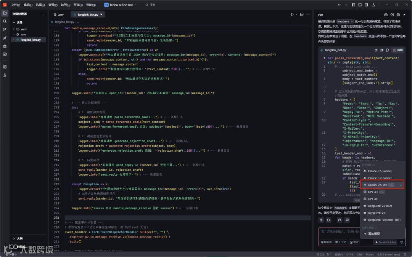The height and width of the screenshot is (257, 412).
Task: Open the Extensions grid icon
Action: tap(5, 67)
